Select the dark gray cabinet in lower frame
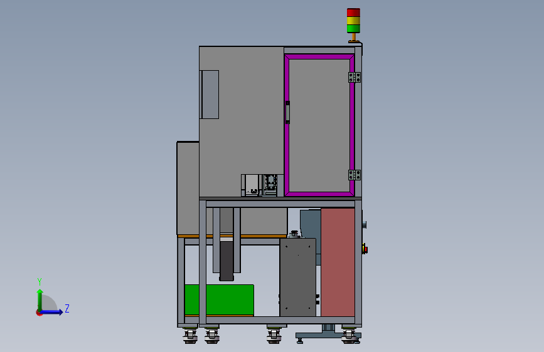The height and width of the screenshot is (352, 544). coord(297,277)
